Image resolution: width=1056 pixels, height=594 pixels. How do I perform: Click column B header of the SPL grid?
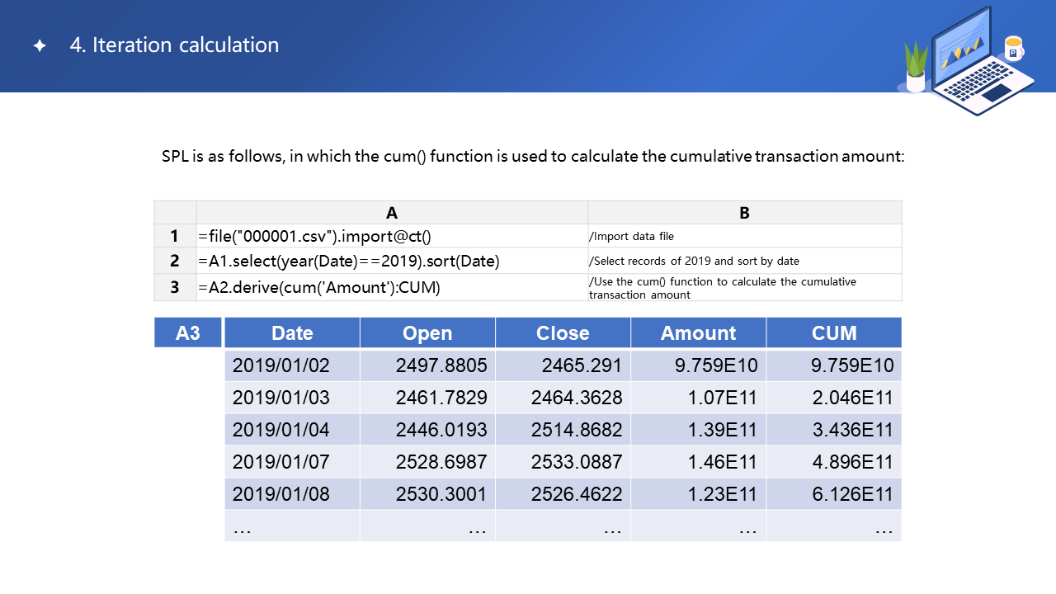click(744, 213)
